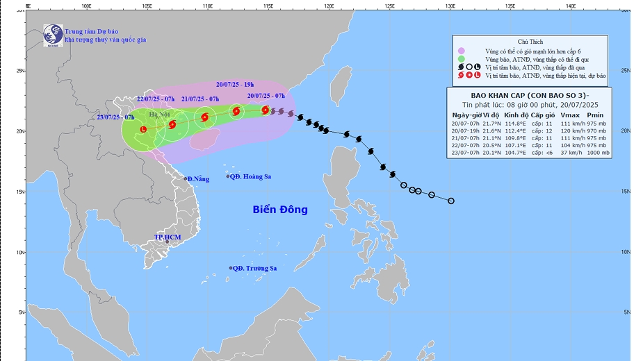Select the forecast storm icon below 20/07/25 - 19h
Screen dimensions: 643x361
236,111
